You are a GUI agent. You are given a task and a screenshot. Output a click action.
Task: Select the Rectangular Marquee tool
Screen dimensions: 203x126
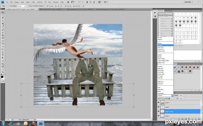[x=3, y=15]
